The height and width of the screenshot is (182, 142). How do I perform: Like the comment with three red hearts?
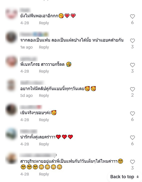pos(132,138)
